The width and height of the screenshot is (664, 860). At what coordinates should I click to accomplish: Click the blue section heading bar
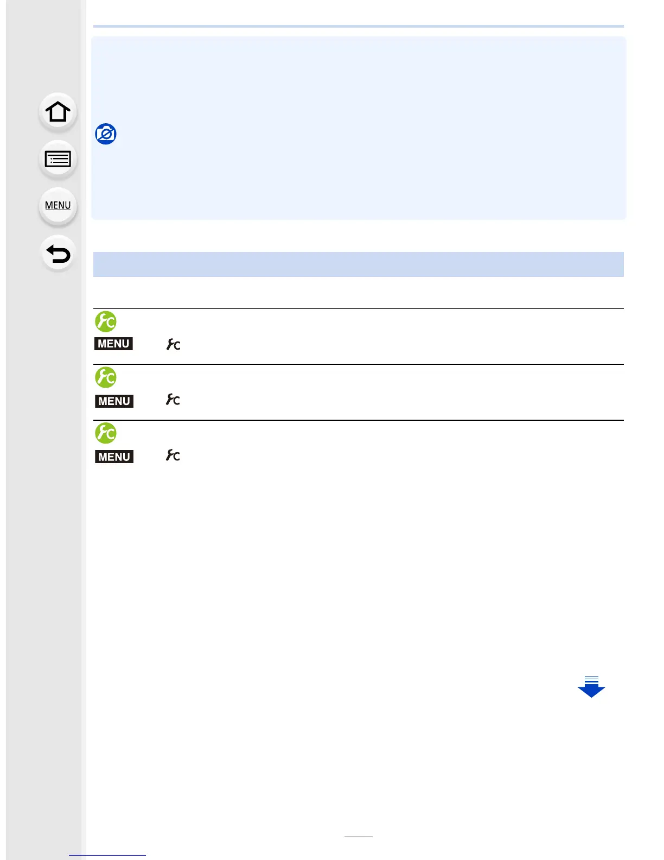359,264
